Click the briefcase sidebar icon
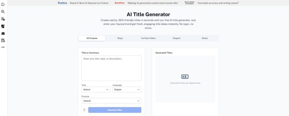Image resolution: width=289 pixels, height=116 pixels. tap(3, 33)
